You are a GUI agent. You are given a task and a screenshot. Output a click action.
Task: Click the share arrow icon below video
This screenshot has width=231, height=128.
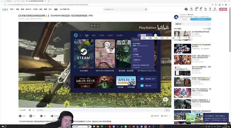point(52,116)
